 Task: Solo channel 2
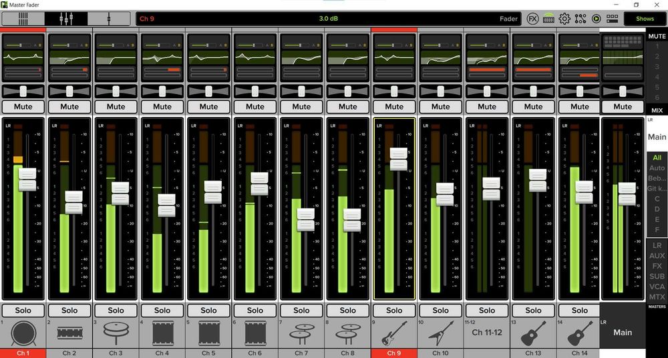[x=69, y=311]
